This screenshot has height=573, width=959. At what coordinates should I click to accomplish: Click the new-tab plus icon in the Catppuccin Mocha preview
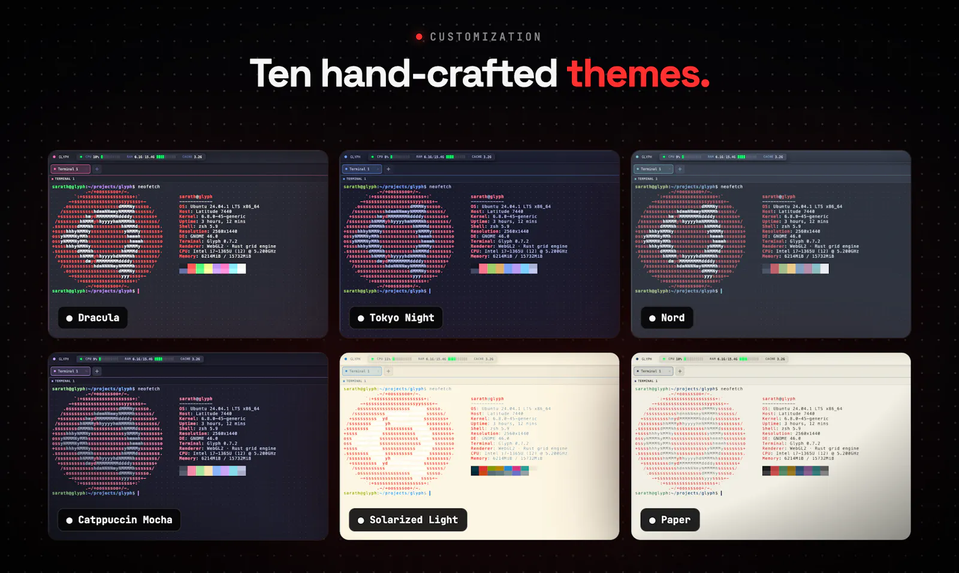coord(97,371)
